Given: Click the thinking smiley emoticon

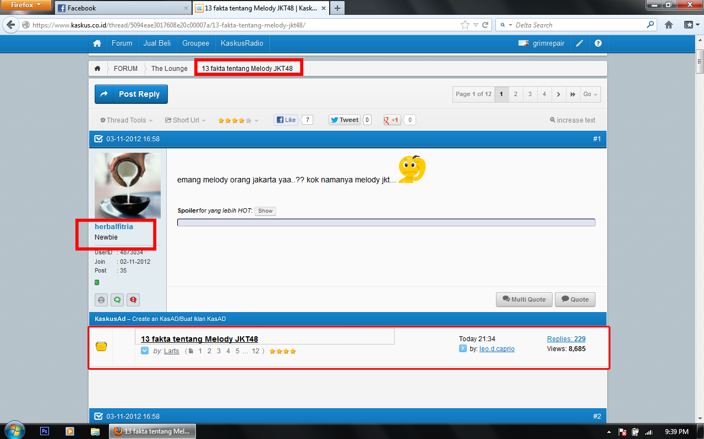Looking at the screenshot, I should tap(412, 169).
